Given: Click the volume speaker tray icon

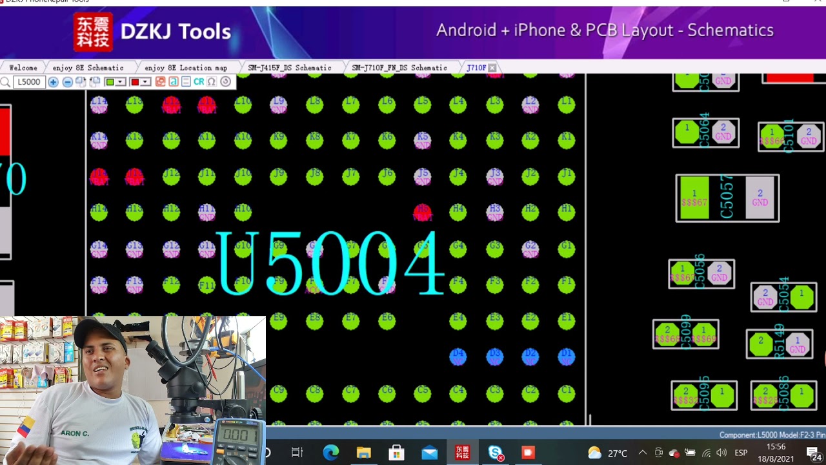Looking at the screenshot, I should tap(721, 453).
